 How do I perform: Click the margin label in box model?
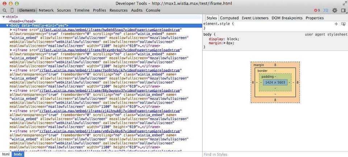coord(258,65)
